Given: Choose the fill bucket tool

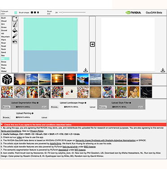Looking at the screenshot, I should pos(15,30).
